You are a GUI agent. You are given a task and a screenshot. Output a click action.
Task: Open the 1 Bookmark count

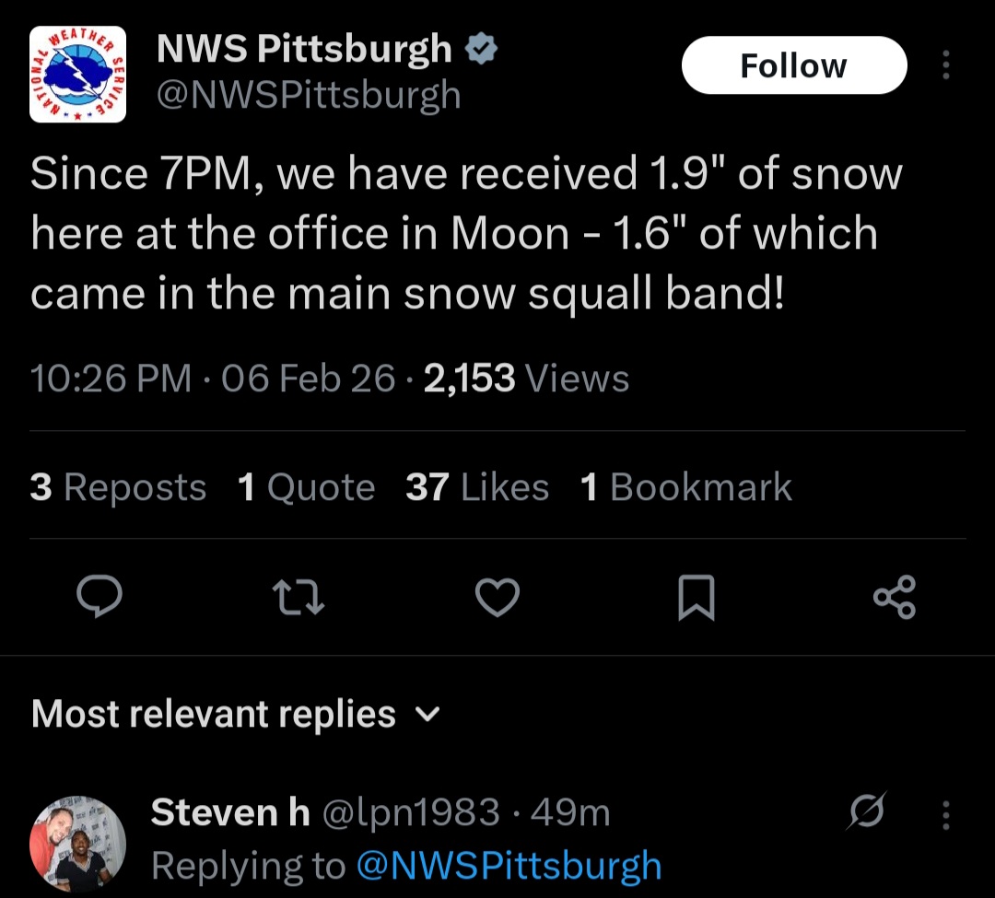coord(686,487)
